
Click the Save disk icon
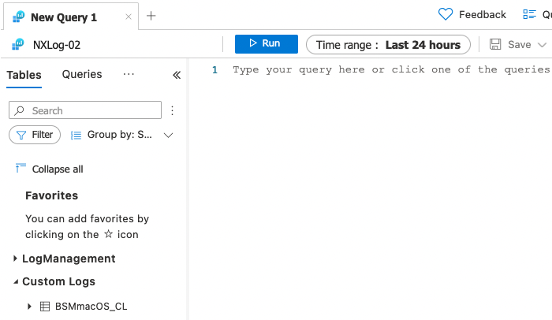[495, 45]
